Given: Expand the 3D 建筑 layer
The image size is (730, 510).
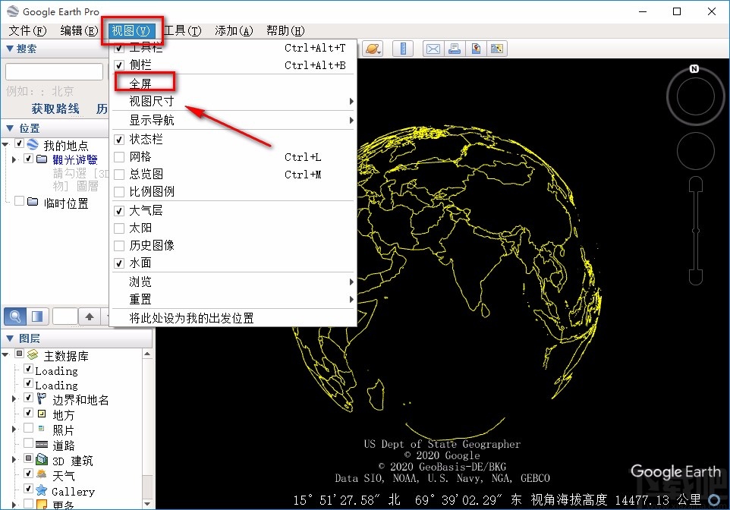Looking at the screenshot, I should tap(14, 460).
